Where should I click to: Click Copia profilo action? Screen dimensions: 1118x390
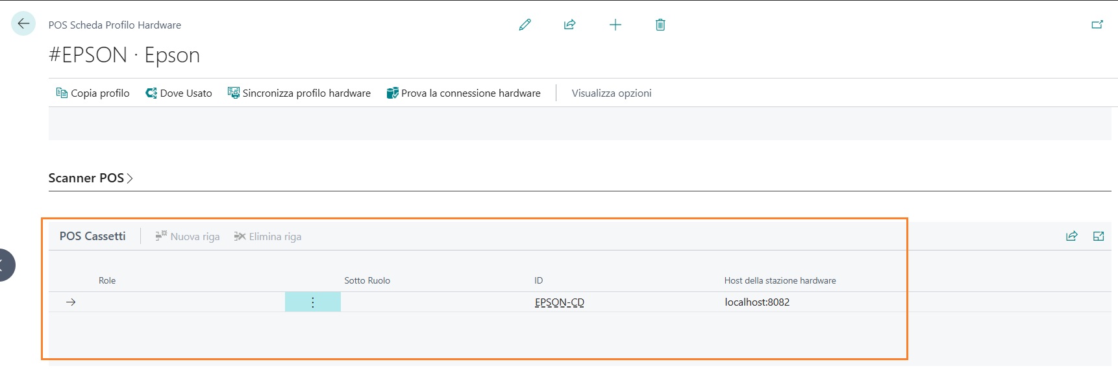93,93
